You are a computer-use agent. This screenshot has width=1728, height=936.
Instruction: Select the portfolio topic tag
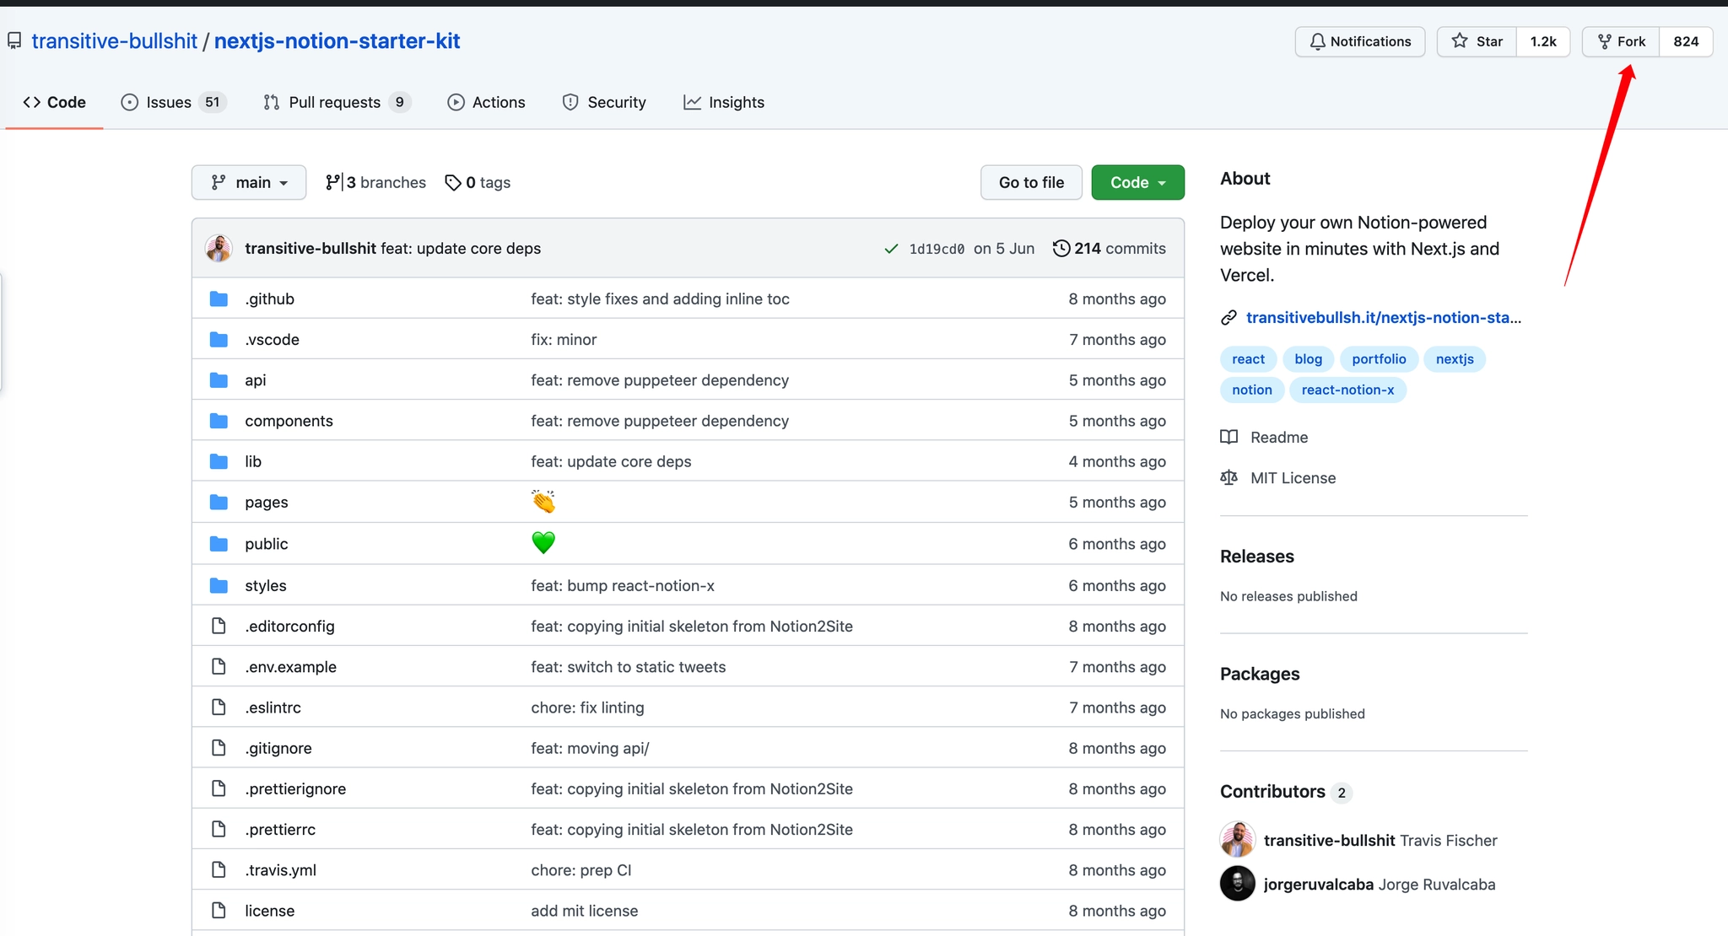(x=1379, y=359)
